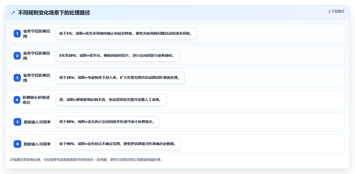Click the footer note starting with 决策路径
This screenshot has height=174, width=355.
click(86, 160)
